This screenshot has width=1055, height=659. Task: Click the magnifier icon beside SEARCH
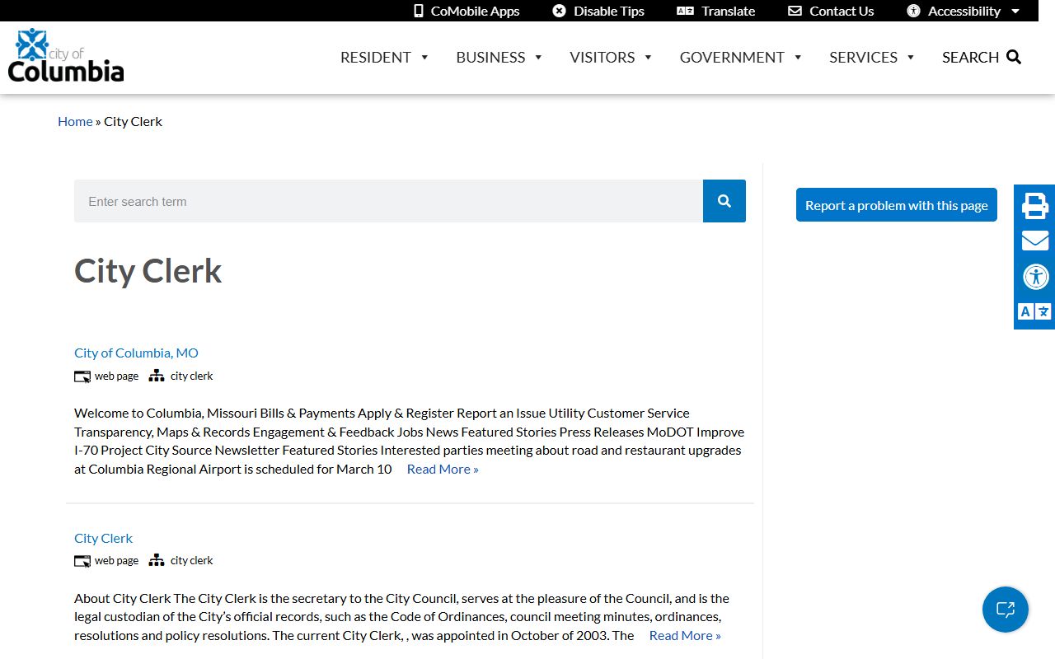(x=1014, y=57)
